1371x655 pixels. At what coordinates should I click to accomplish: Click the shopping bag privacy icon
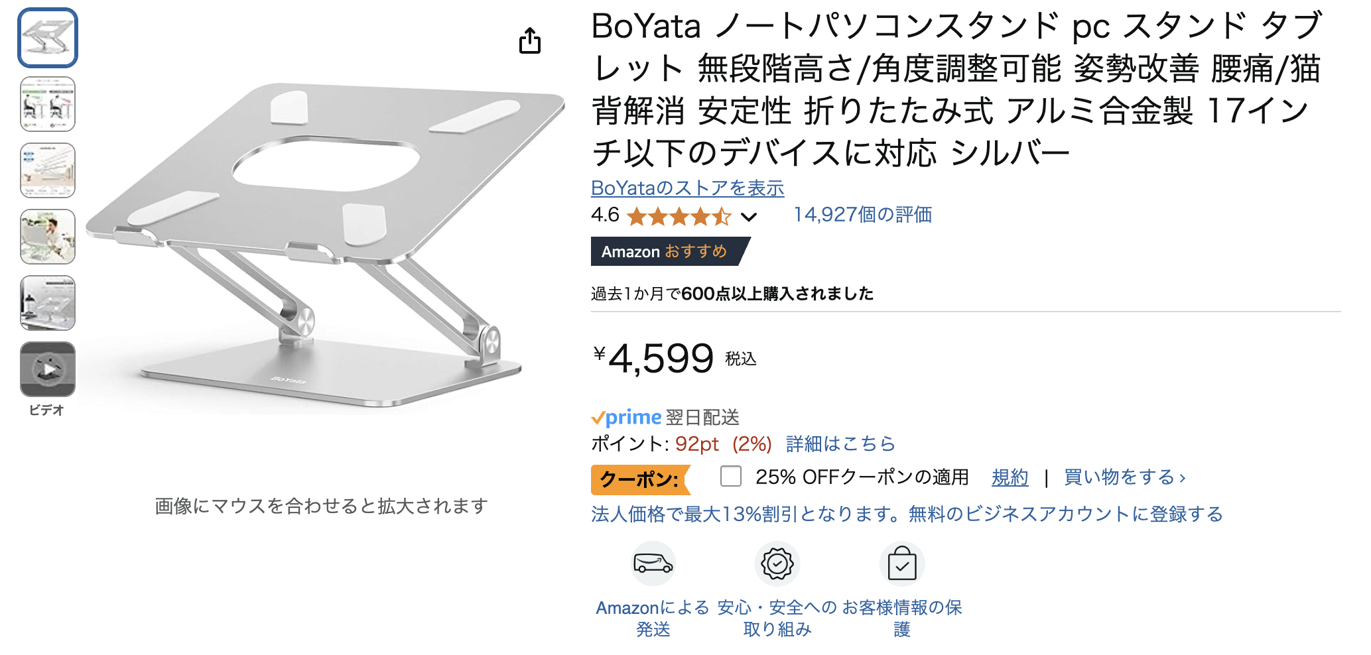(901, 564)
